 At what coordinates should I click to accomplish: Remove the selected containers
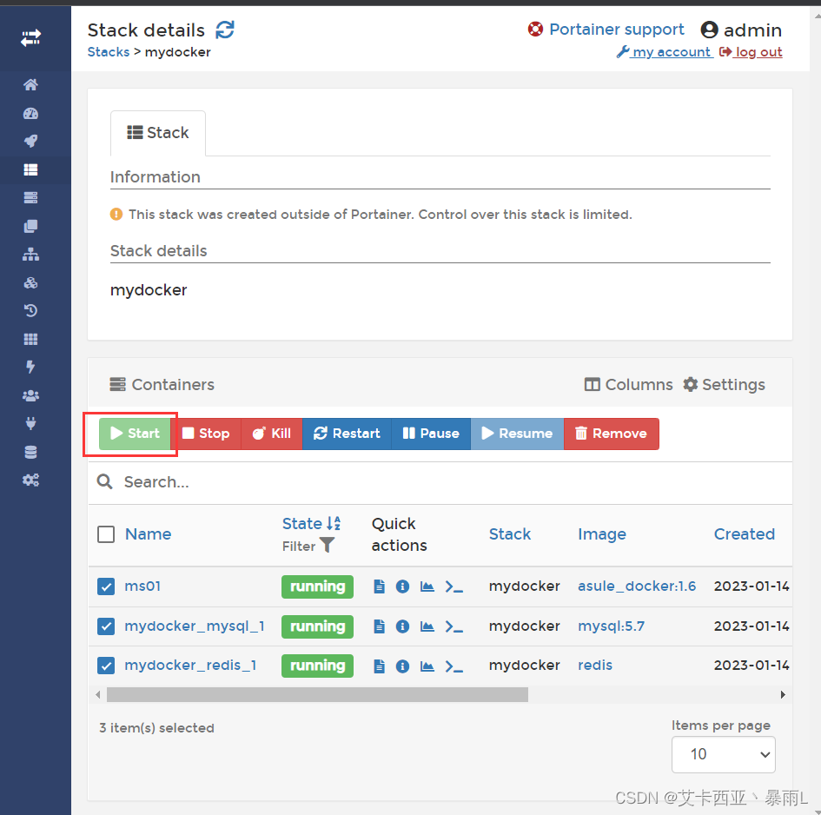tap(611, 434)
